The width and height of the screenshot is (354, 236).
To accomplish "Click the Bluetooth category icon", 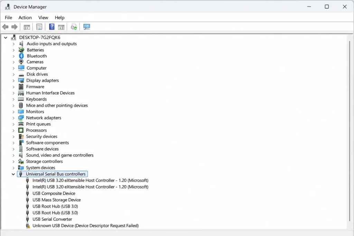I will (x=21, y=56).
